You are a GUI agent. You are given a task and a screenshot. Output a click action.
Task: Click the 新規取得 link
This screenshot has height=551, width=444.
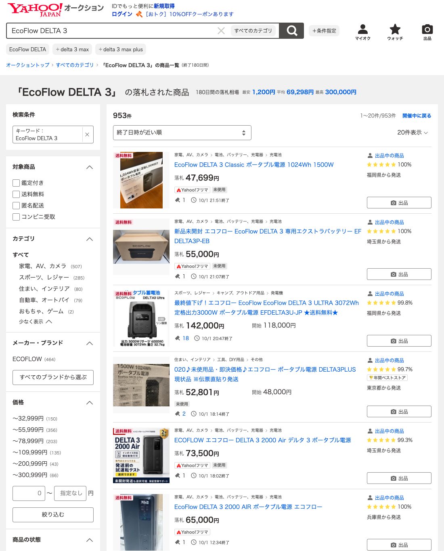tap(164, 6)
